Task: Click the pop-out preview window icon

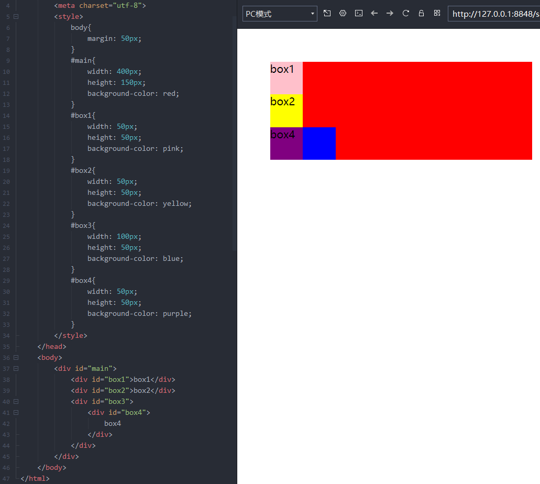Action: tap(327, 14)
